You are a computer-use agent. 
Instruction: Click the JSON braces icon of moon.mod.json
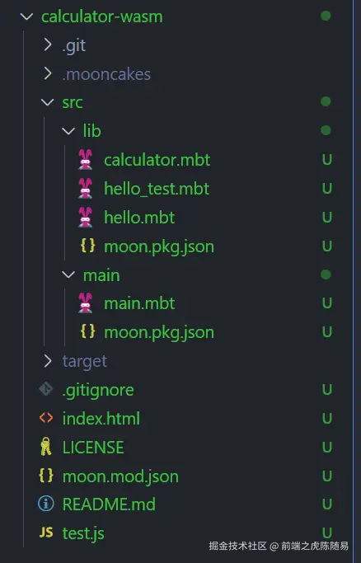point(46,476)
